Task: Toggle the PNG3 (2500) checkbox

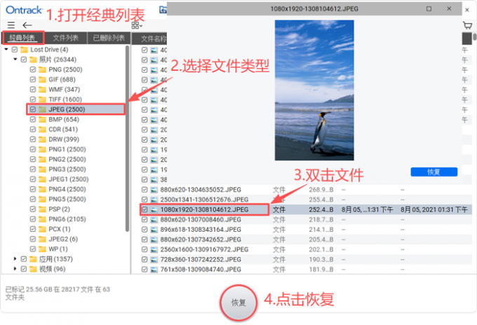Action: (33, 170)
